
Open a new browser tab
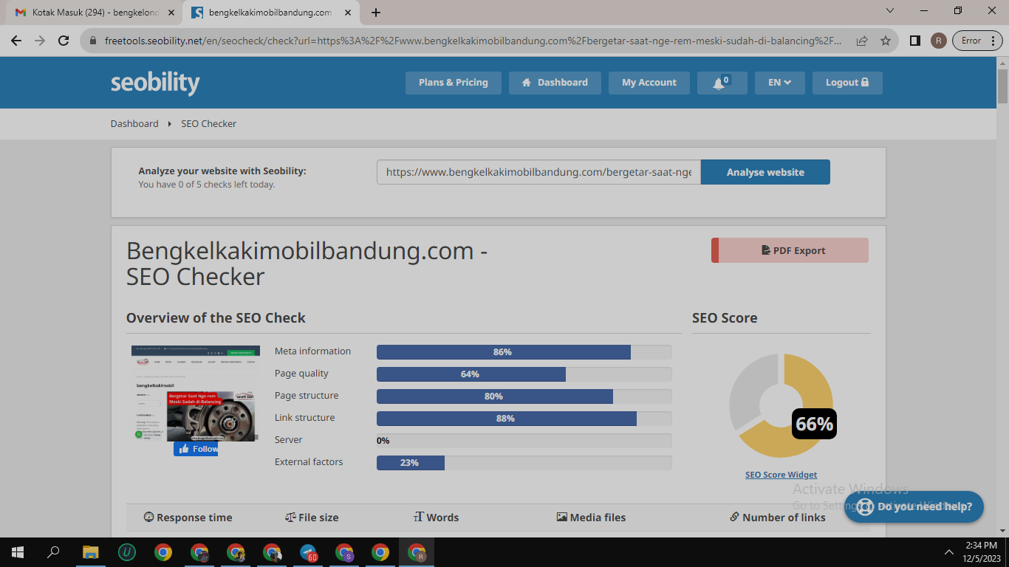coord(376,13)
